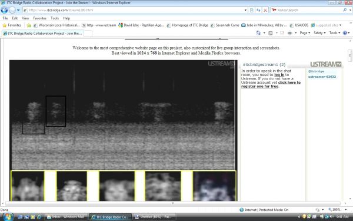Viewport: 353px width, 221px height.
Task: Open the Edit menu
Action: coord(15,18)
